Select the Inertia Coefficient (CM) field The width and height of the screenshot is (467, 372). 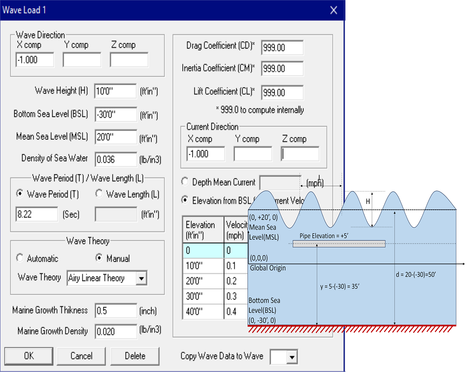[282, 69]
